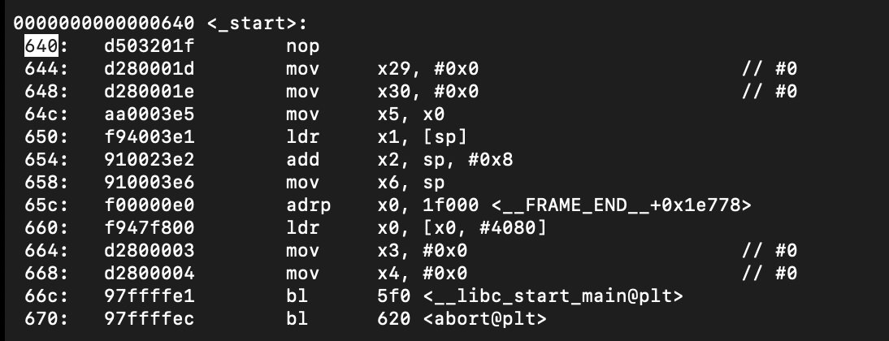The image size is (889, 341).
Task: Click the _start symbol header label
Action: click(257, 24)
